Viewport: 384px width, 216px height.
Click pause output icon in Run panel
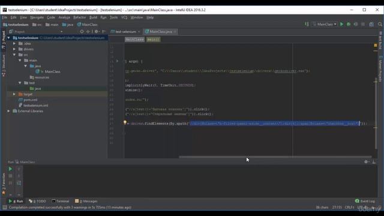tap(10, 183)
